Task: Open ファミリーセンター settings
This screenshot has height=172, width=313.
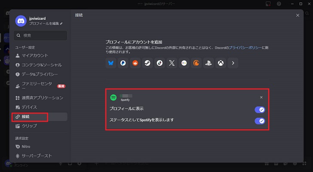Action: coord(40,86)
